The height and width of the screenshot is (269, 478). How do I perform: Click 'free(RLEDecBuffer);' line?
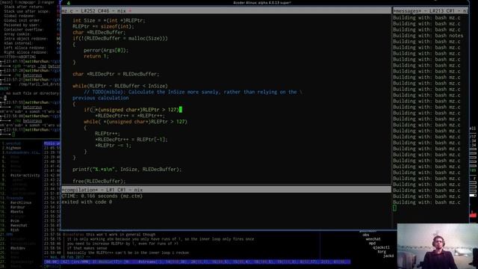(99, 181)
